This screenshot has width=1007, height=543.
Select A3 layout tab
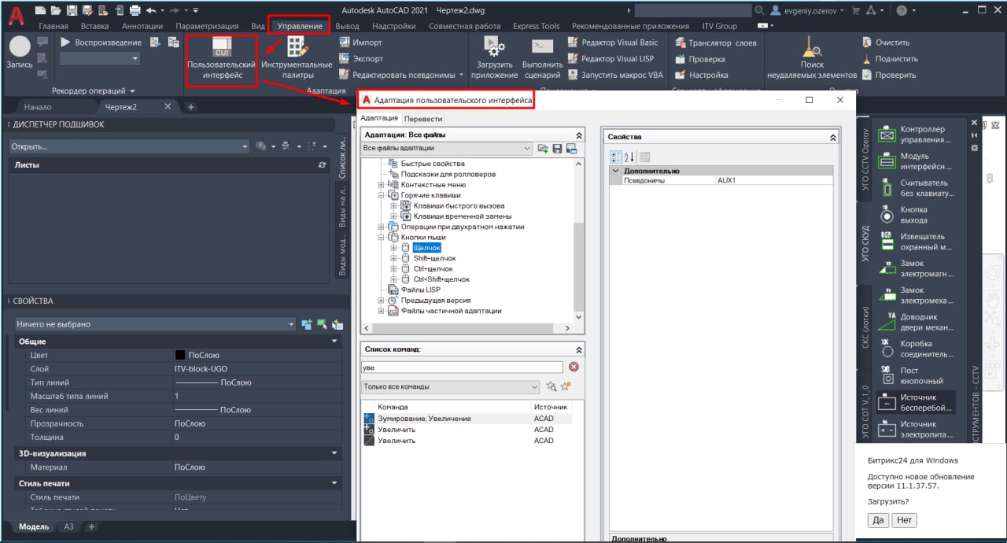(69, 526)
